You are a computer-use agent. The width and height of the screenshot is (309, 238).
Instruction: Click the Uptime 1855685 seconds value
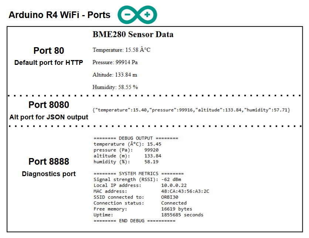coord(182,215)
